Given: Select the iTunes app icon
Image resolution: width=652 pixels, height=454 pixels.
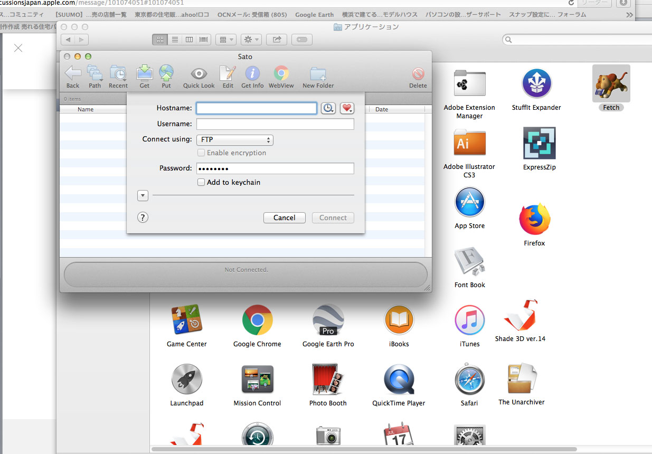Looking at the screenshot, I should point(469,320).
